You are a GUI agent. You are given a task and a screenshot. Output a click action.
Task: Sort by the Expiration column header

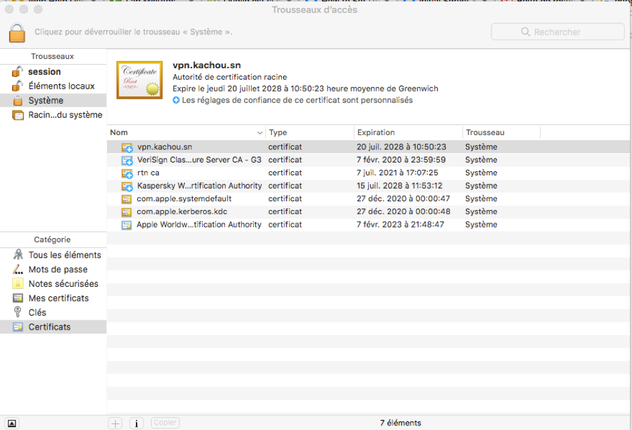click(x=408, y=132)
